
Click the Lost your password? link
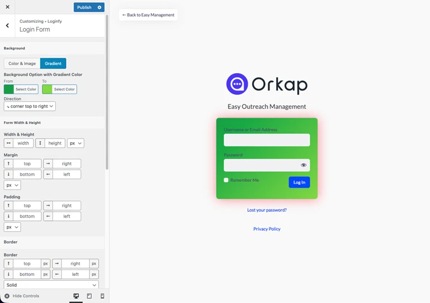click(x=266, y=210)
